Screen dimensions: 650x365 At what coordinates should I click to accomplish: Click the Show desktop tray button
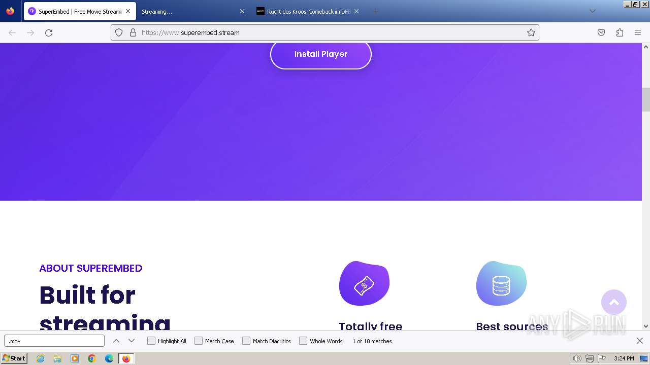644,358
